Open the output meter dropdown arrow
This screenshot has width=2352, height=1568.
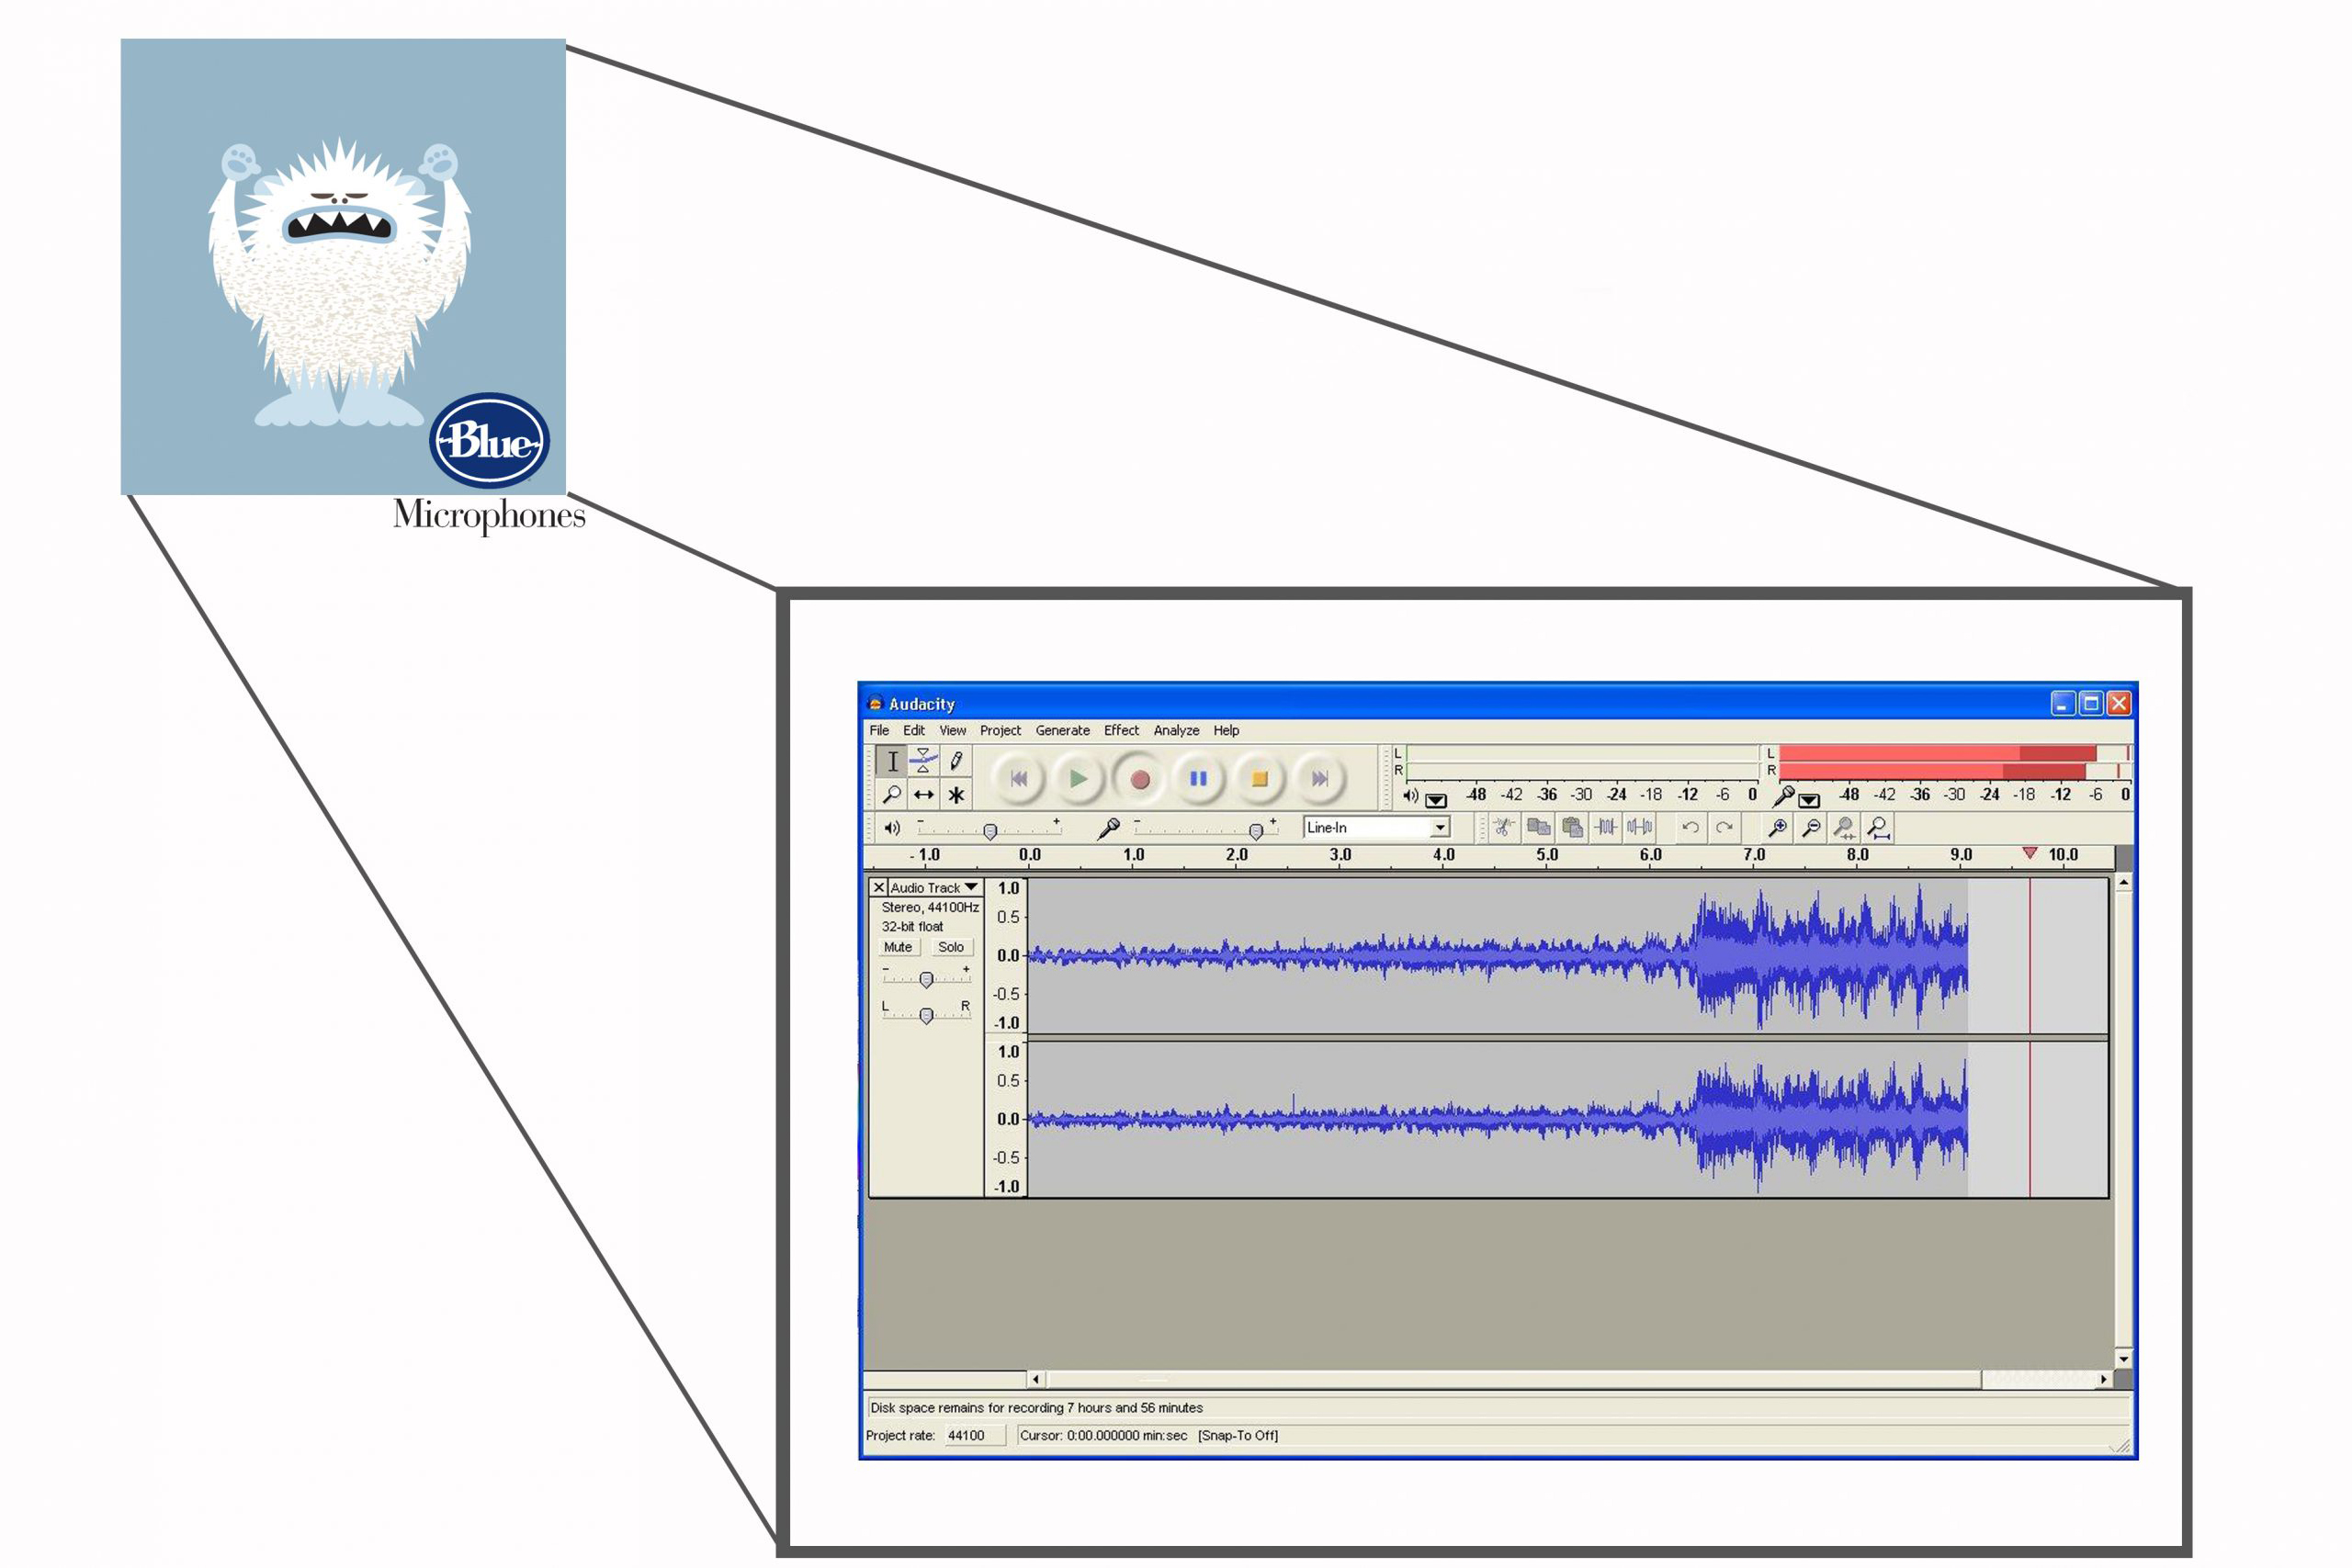1436,800
